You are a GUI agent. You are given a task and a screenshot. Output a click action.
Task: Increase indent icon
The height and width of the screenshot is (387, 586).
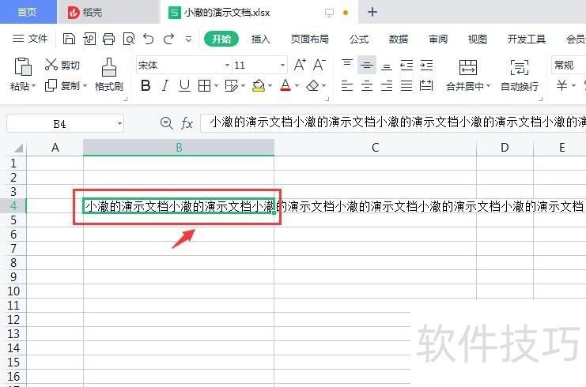pos(426,65)
